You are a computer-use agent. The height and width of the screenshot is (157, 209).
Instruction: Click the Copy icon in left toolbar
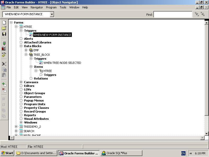coord(4,70)
